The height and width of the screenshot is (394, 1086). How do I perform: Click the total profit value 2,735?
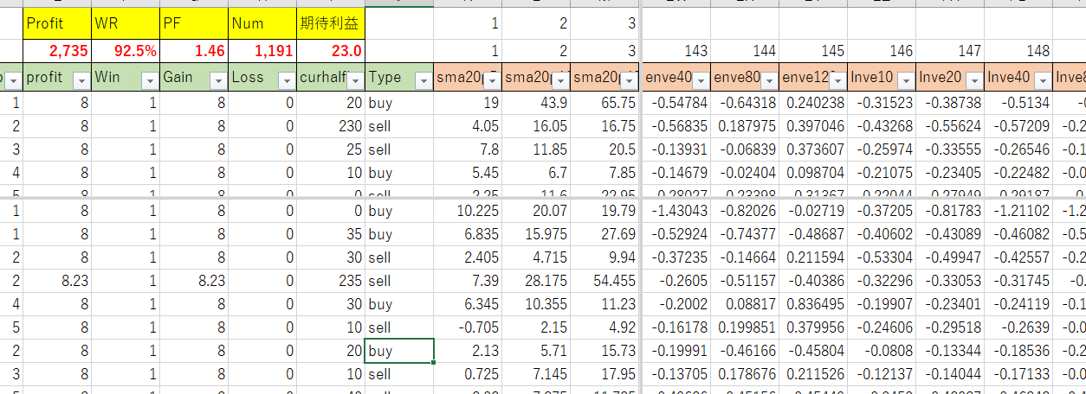[x=57, y=51]
